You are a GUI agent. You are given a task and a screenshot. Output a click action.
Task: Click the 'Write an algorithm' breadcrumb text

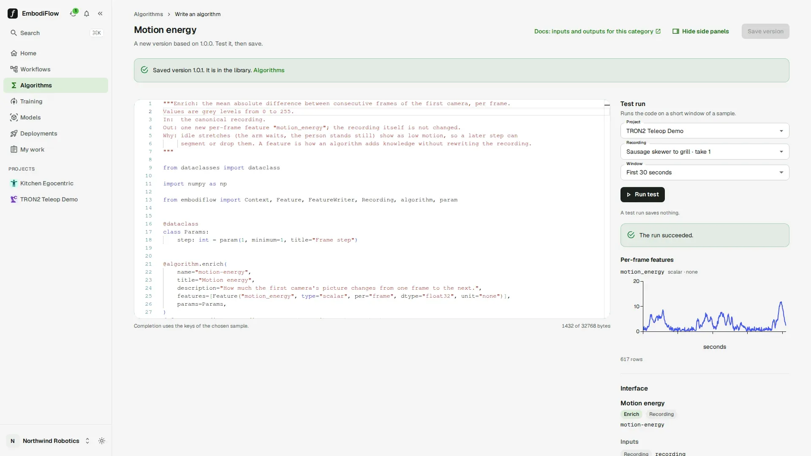197,14
